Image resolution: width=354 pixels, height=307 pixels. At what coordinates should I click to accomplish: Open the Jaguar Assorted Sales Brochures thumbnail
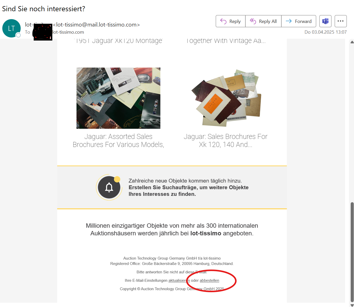[118, 98]
